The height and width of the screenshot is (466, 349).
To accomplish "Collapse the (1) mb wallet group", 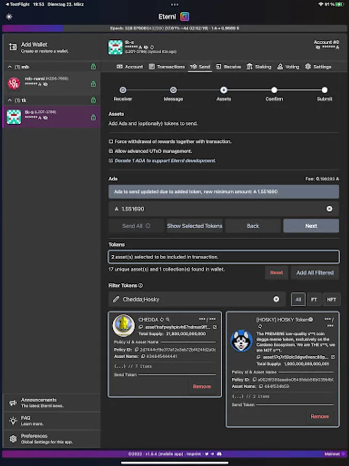I will (x=10, y=67).
